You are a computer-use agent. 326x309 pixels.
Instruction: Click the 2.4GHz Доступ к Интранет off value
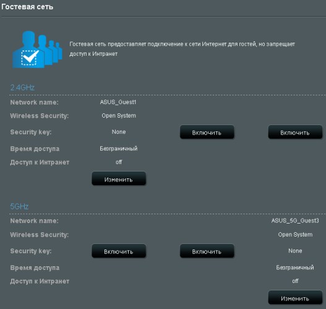tap(119, 162)
